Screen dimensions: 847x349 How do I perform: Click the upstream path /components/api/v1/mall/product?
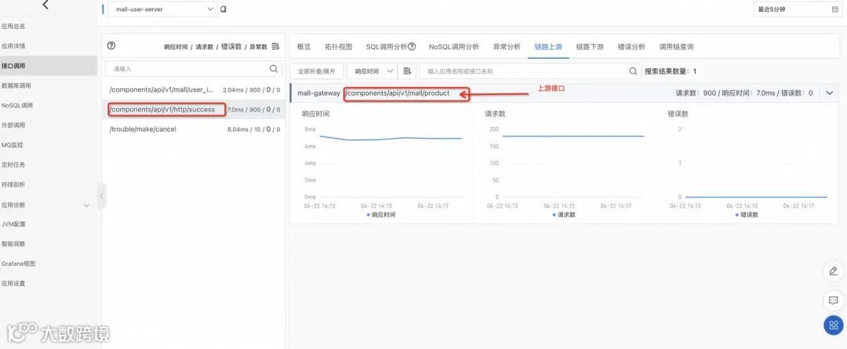[x=398, y=93]
